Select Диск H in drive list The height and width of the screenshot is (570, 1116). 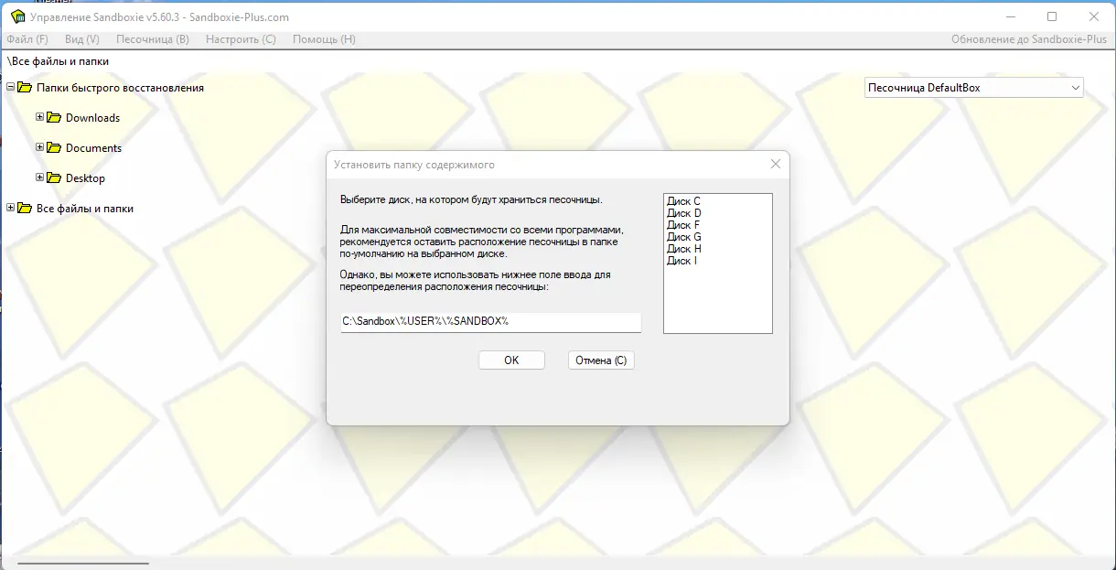point(684,249)
